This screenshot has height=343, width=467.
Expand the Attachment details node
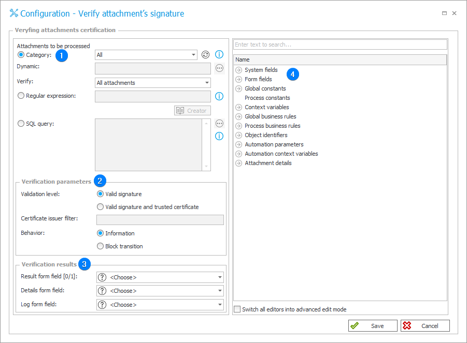(238, 163)
